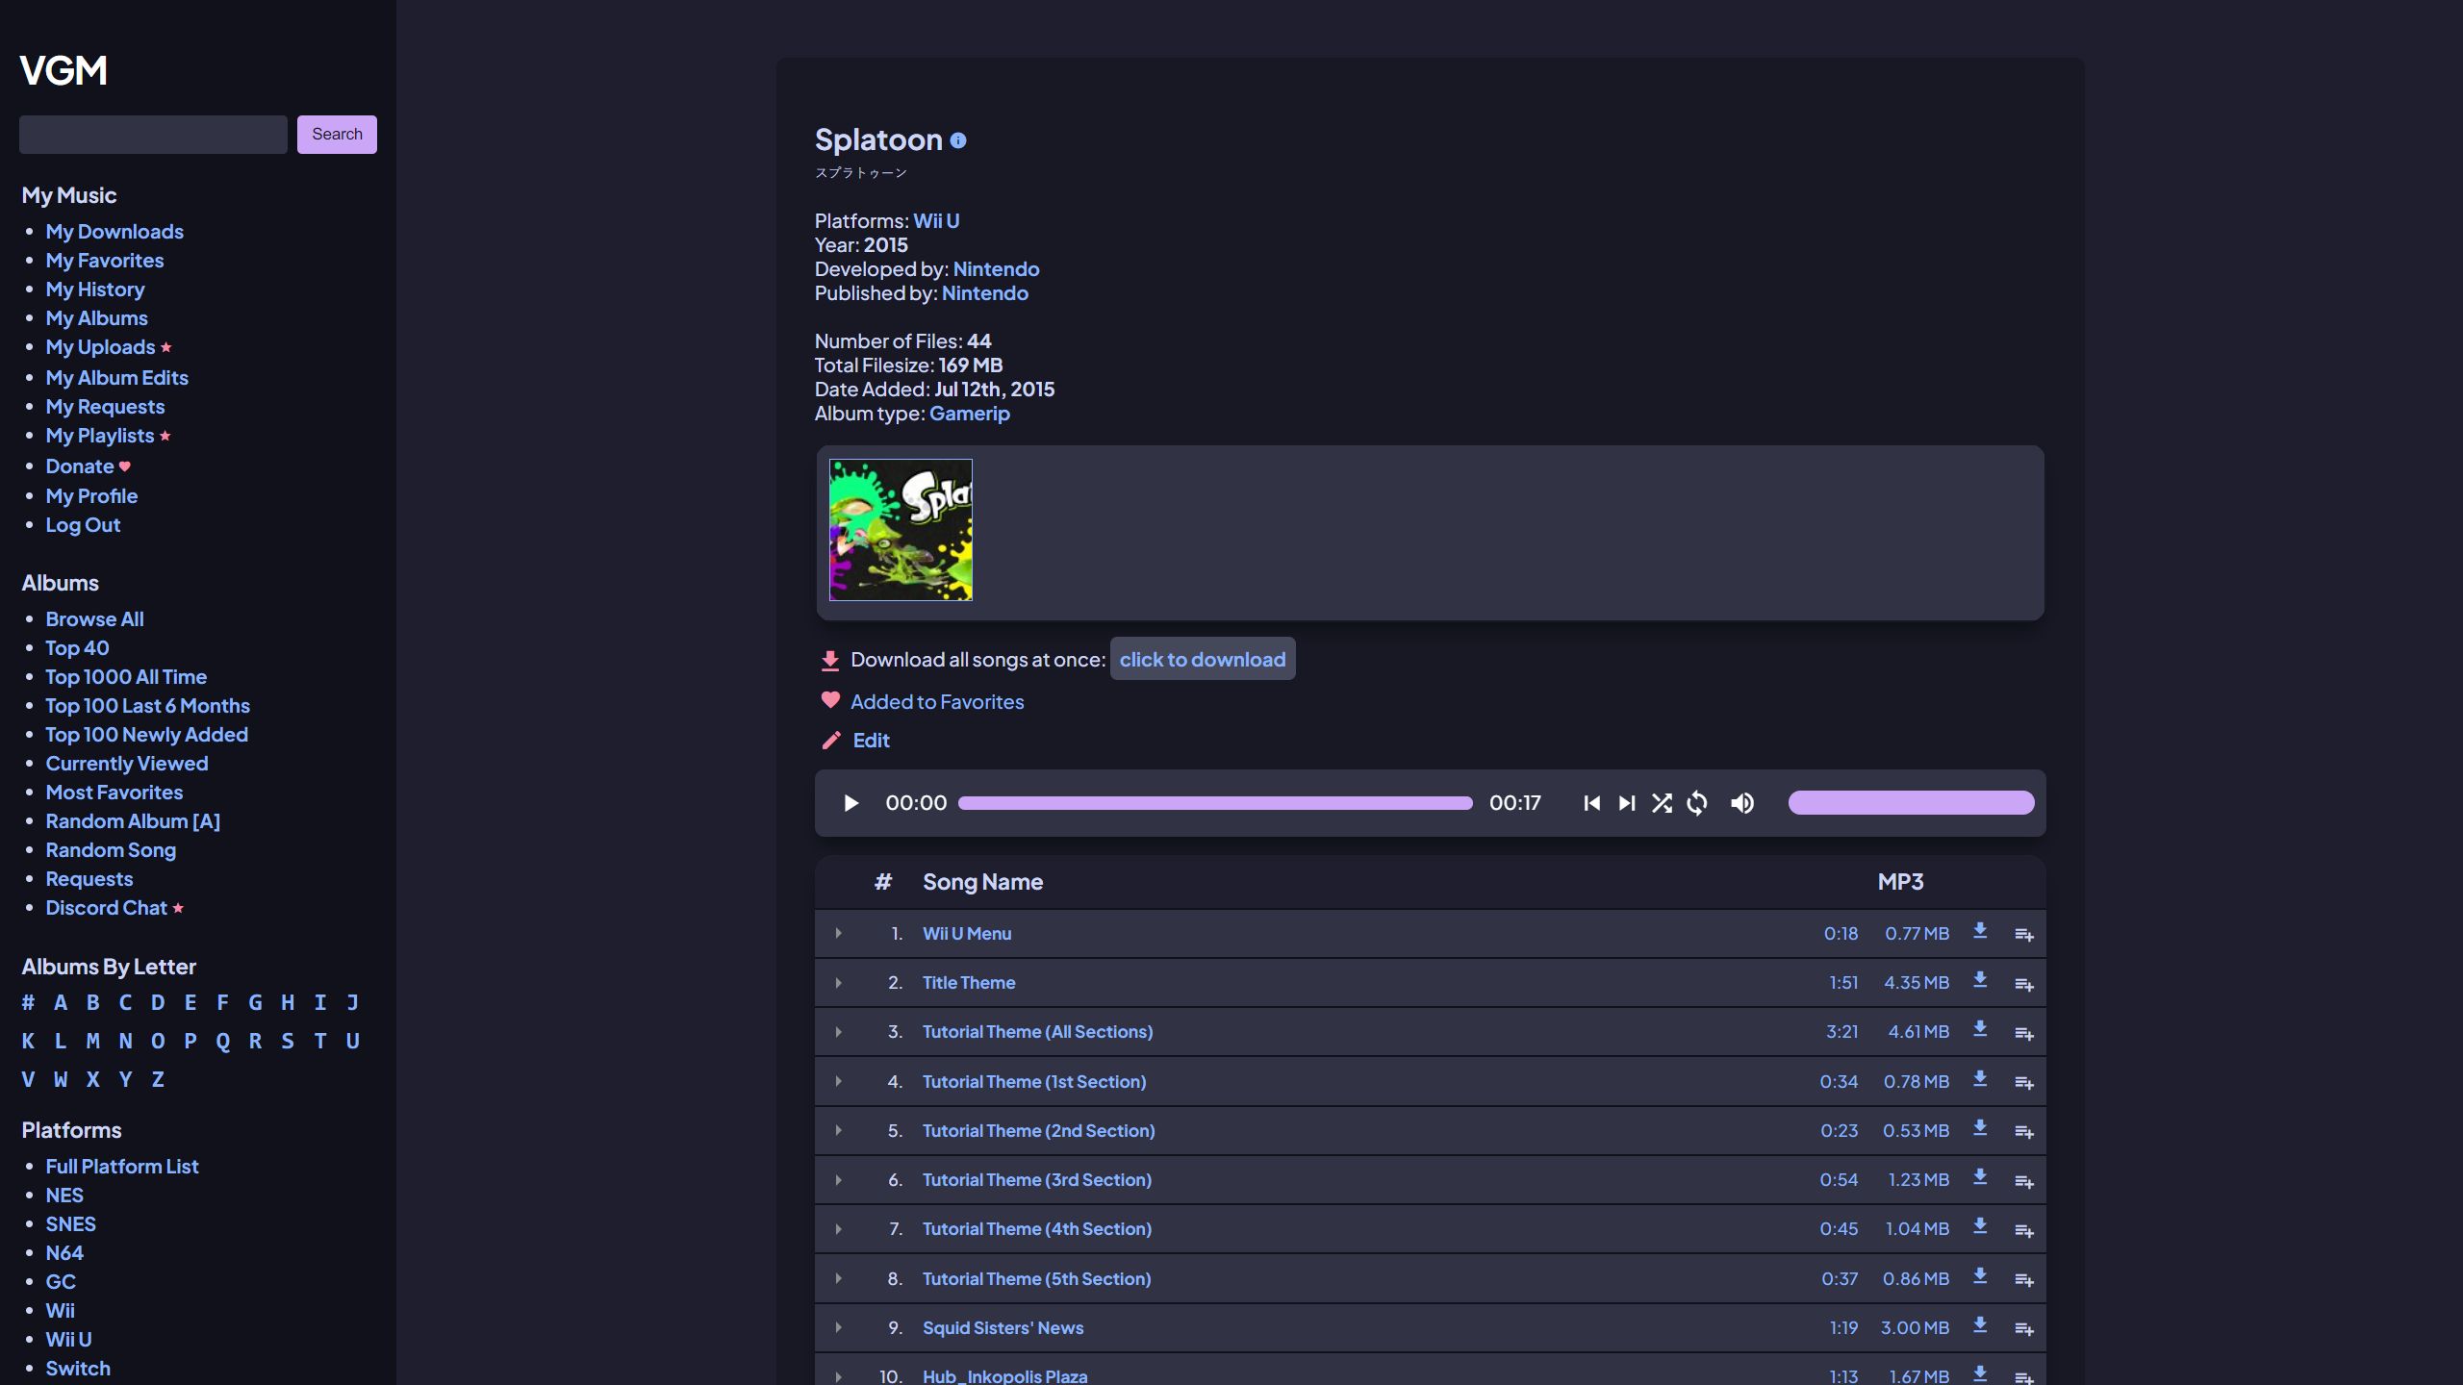Click the skip backward button

click(x=1590, y=801)
